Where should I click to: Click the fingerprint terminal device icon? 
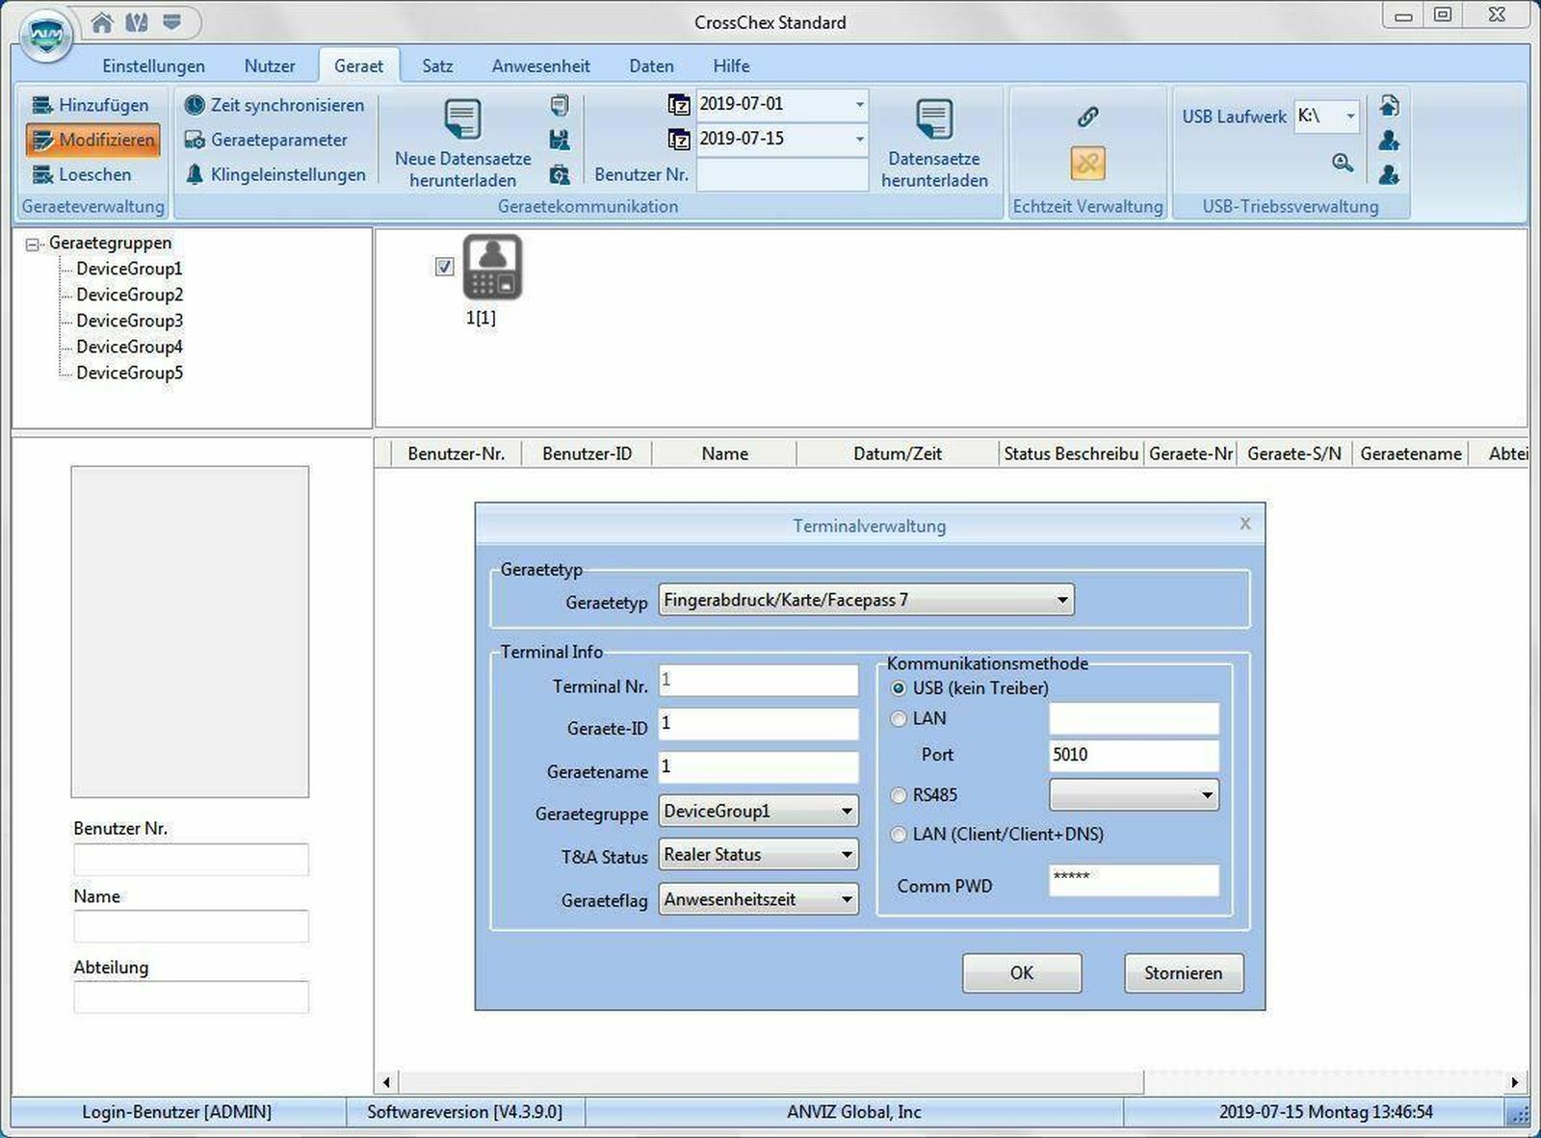coord(492,268)
